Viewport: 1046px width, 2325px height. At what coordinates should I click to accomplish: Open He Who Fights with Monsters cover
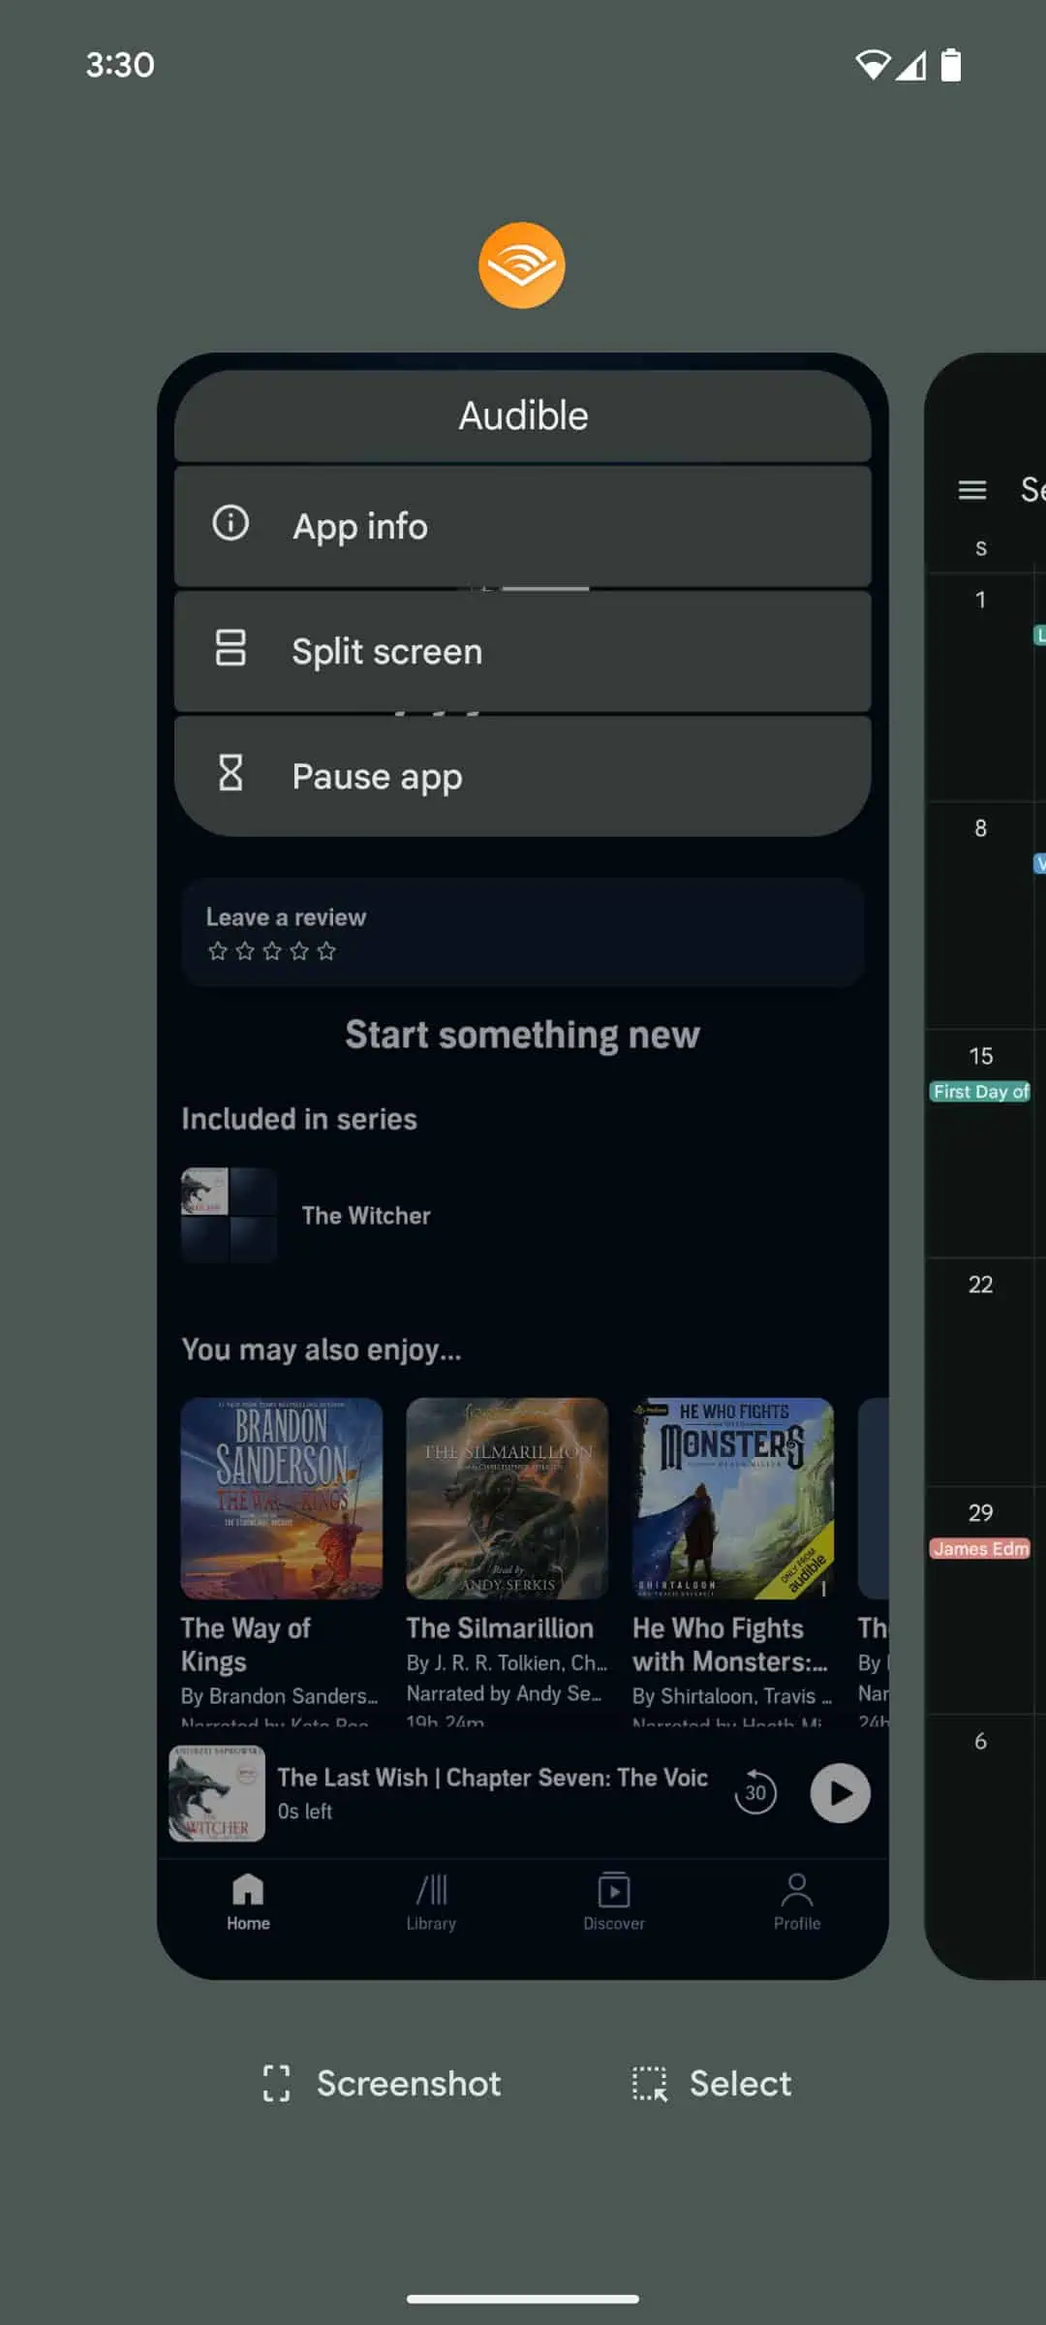click(733, 1498)
